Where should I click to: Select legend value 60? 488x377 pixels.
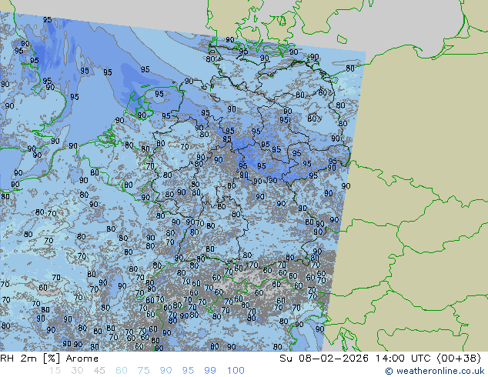[x=122, y=371]
